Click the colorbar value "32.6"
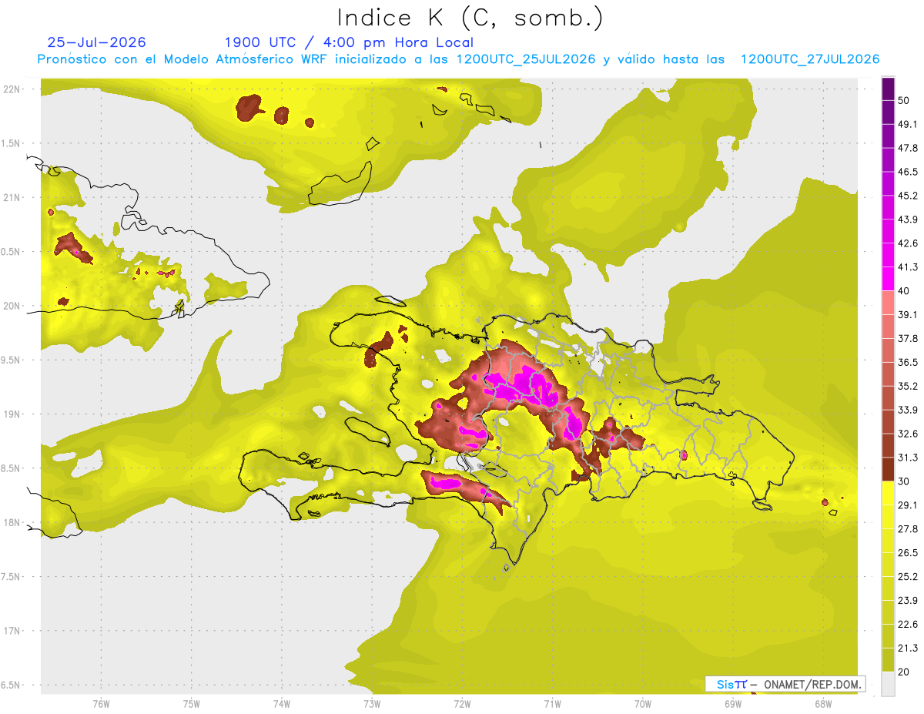The width and height of the screenshot is (924, 714). [908, 434]
